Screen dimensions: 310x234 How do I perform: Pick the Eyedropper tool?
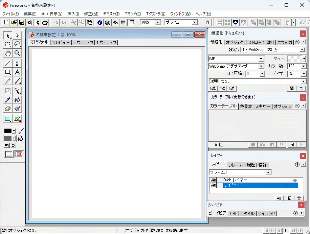click(7, 99)
